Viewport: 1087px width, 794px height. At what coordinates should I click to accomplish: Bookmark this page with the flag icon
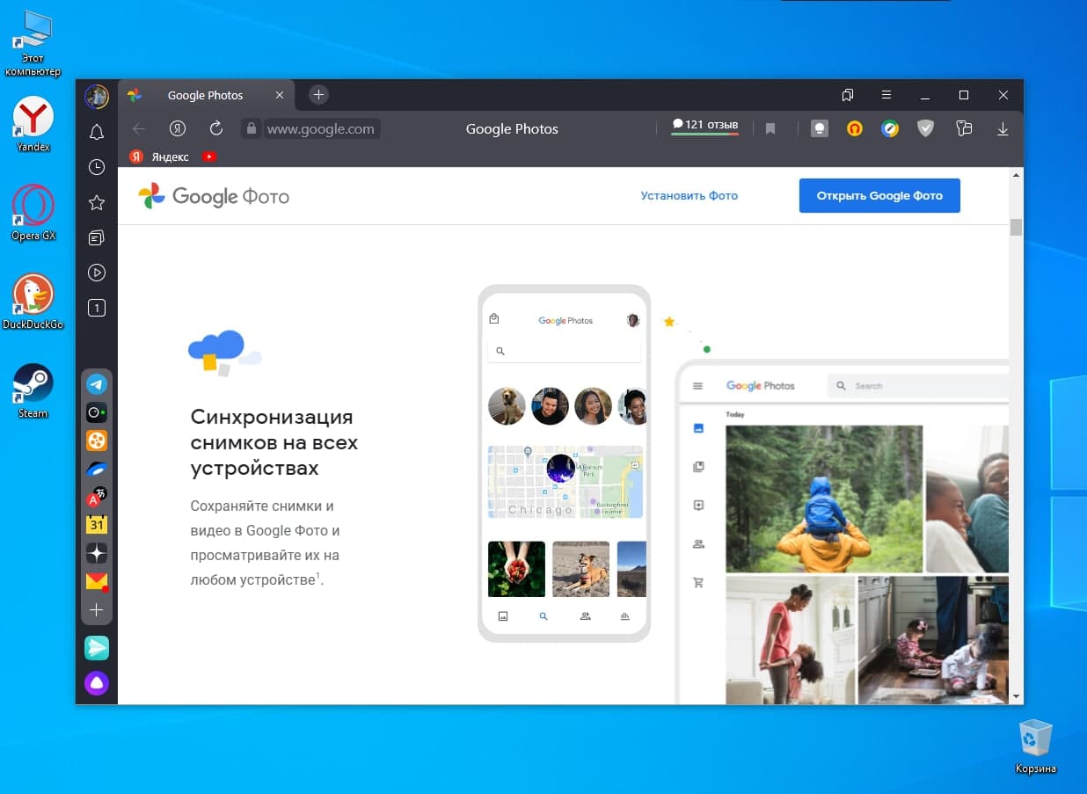pyautogui.click(x=770, y=128)
